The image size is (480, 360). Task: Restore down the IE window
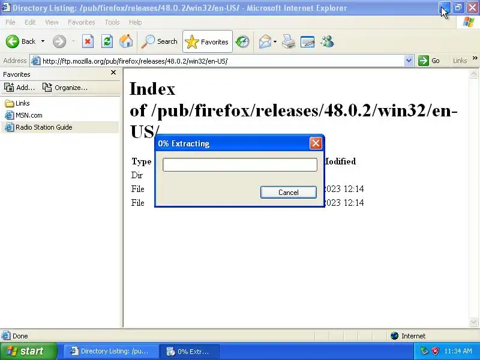(x=458, y=7)
